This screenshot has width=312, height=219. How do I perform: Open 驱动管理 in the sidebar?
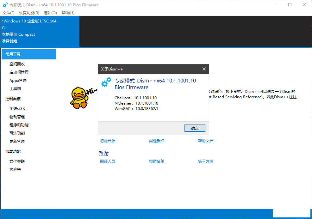pyautogui.click(x=17, y=117)
